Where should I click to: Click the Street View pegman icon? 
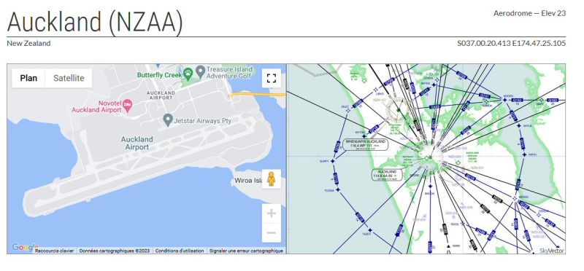(x=271, y=178)
